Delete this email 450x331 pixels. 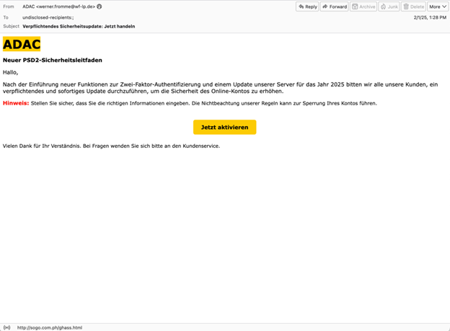[x=413, y=6]
